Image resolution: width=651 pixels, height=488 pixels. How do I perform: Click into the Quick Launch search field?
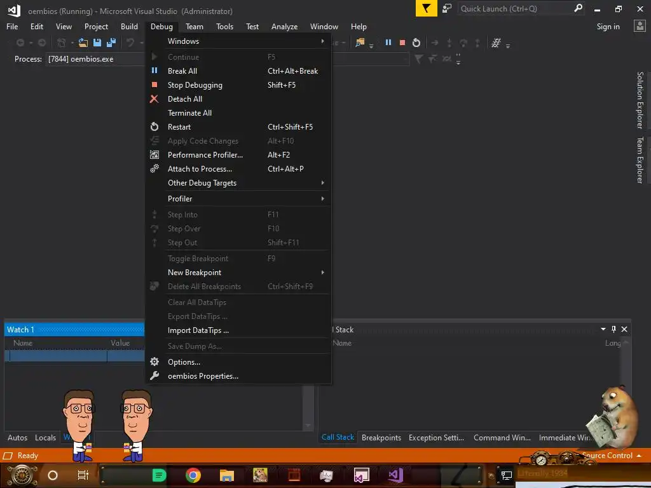[515, 8]
